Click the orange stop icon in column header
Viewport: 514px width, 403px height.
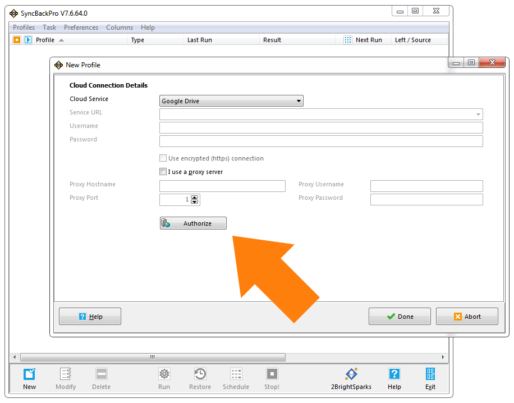click(17, 40)
